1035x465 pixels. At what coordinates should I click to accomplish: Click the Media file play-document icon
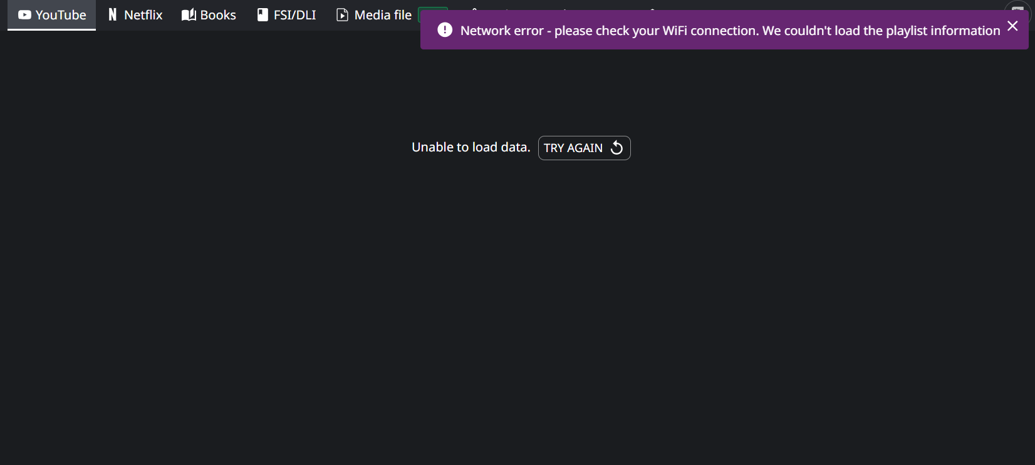pos(342,15)
